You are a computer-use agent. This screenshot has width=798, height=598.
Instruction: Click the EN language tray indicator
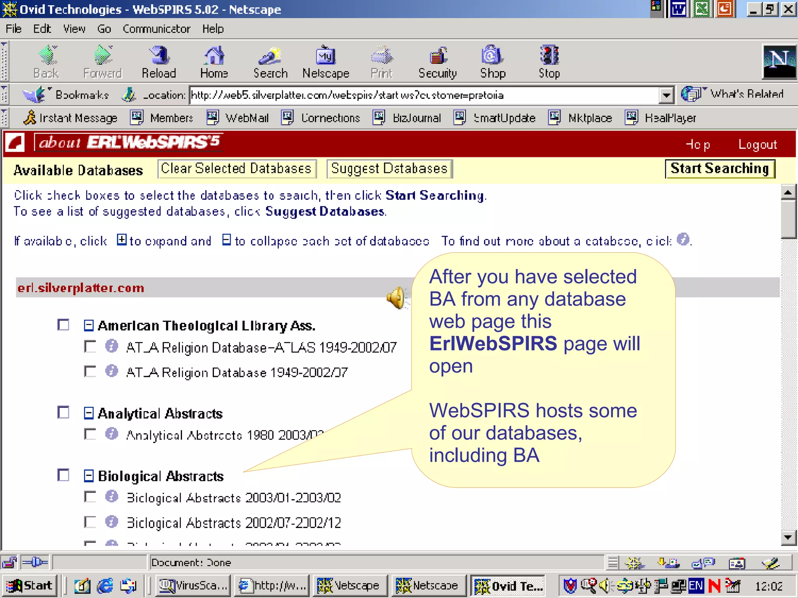[696, 586]
